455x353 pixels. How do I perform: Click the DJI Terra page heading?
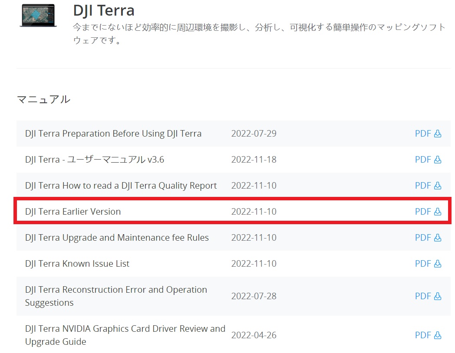coord(104,11)
